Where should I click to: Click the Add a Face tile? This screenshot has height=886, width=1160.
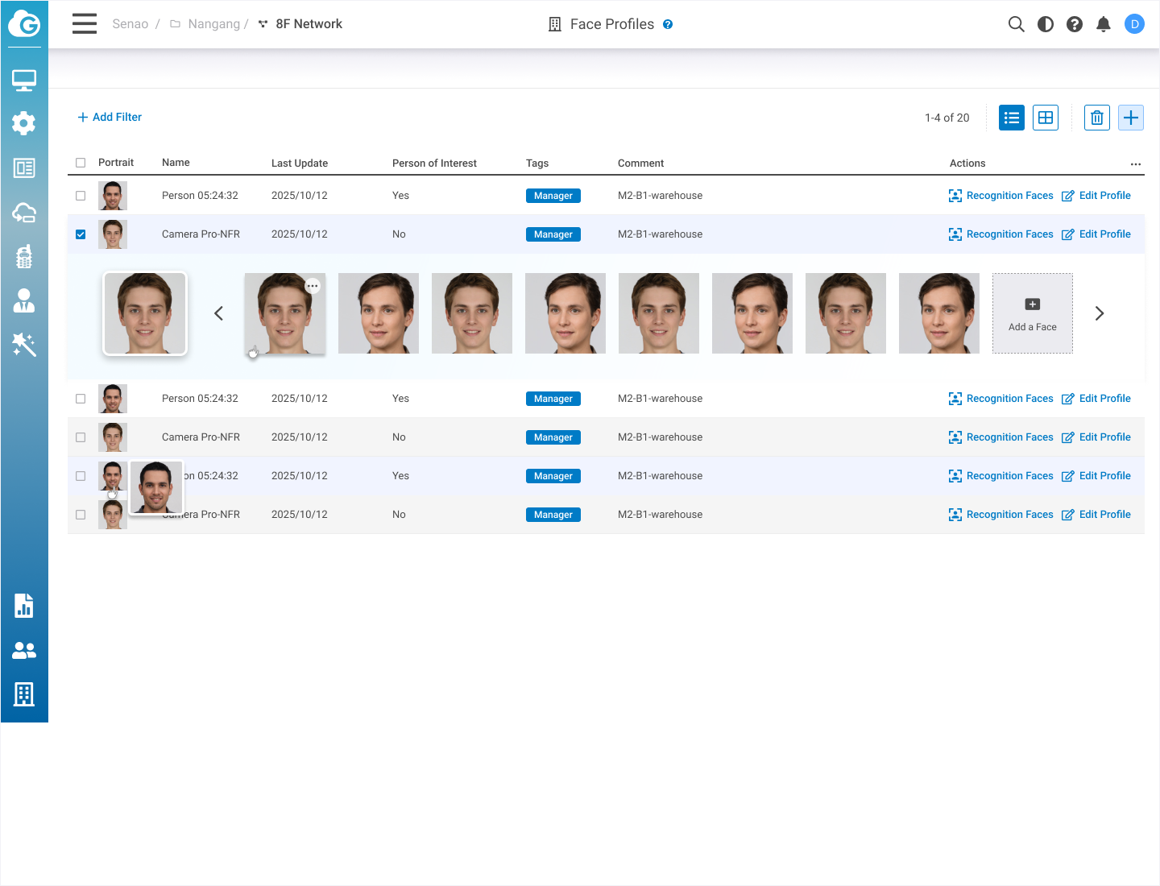coord(1032,313)
